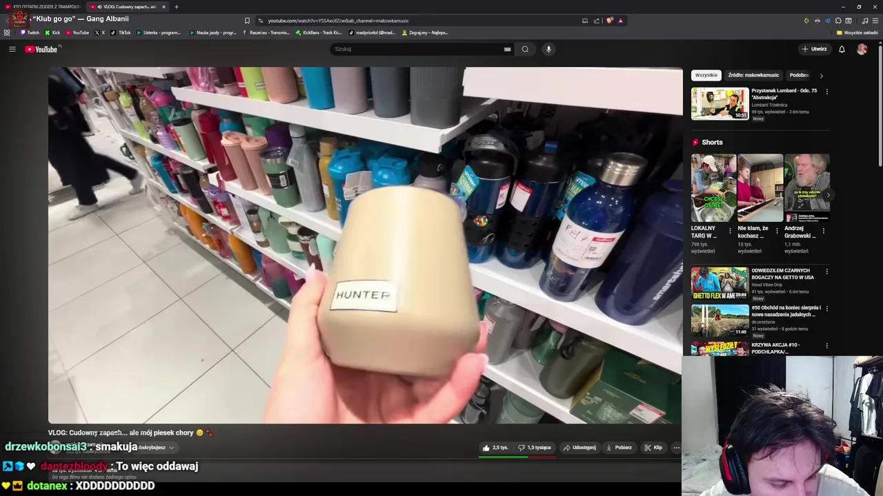The image size is (883, 496).
Task: Click the YouTube search magnifier button
Action: [525, 49]
